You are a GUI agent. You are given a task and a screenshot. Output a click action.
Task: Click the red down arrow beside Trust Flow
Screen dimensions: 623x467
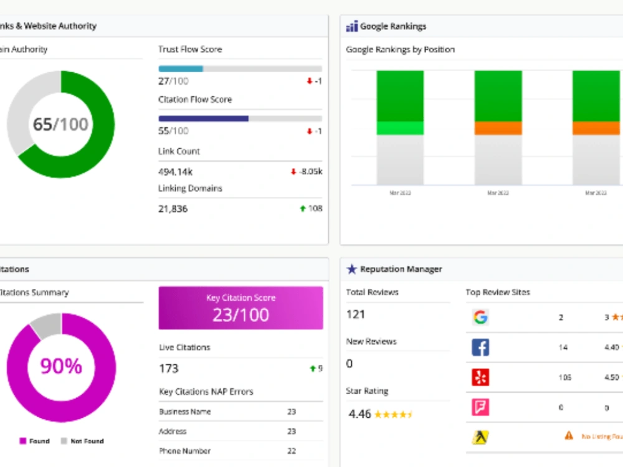[x=310, y=81]
